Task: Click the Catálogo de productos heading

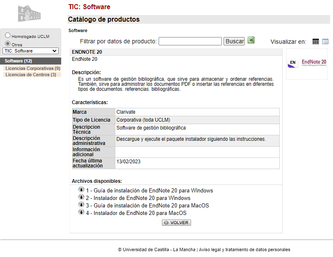Action: pyautogui.click(x=104, y=19)
